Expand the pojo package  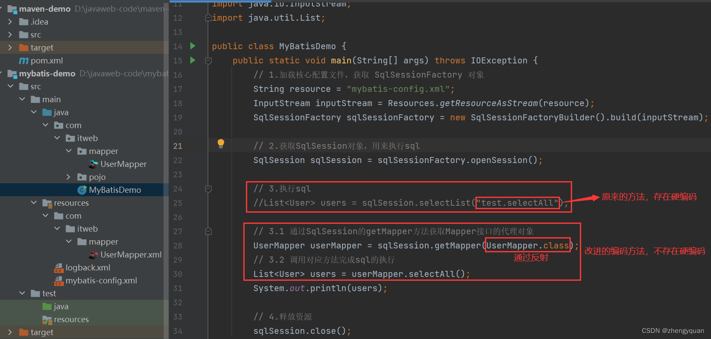[x=68, y=177]
